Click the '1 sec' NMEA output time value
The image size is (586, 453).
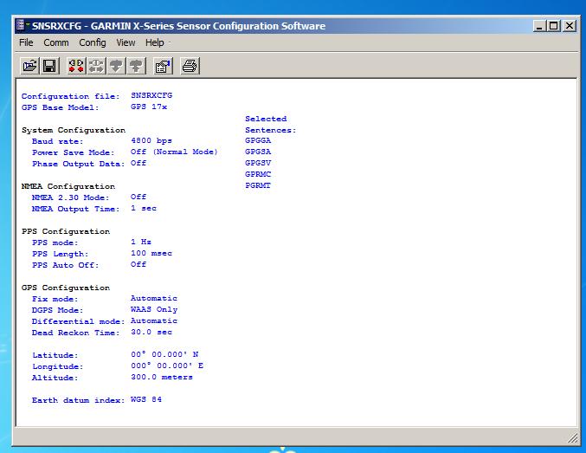144,209
